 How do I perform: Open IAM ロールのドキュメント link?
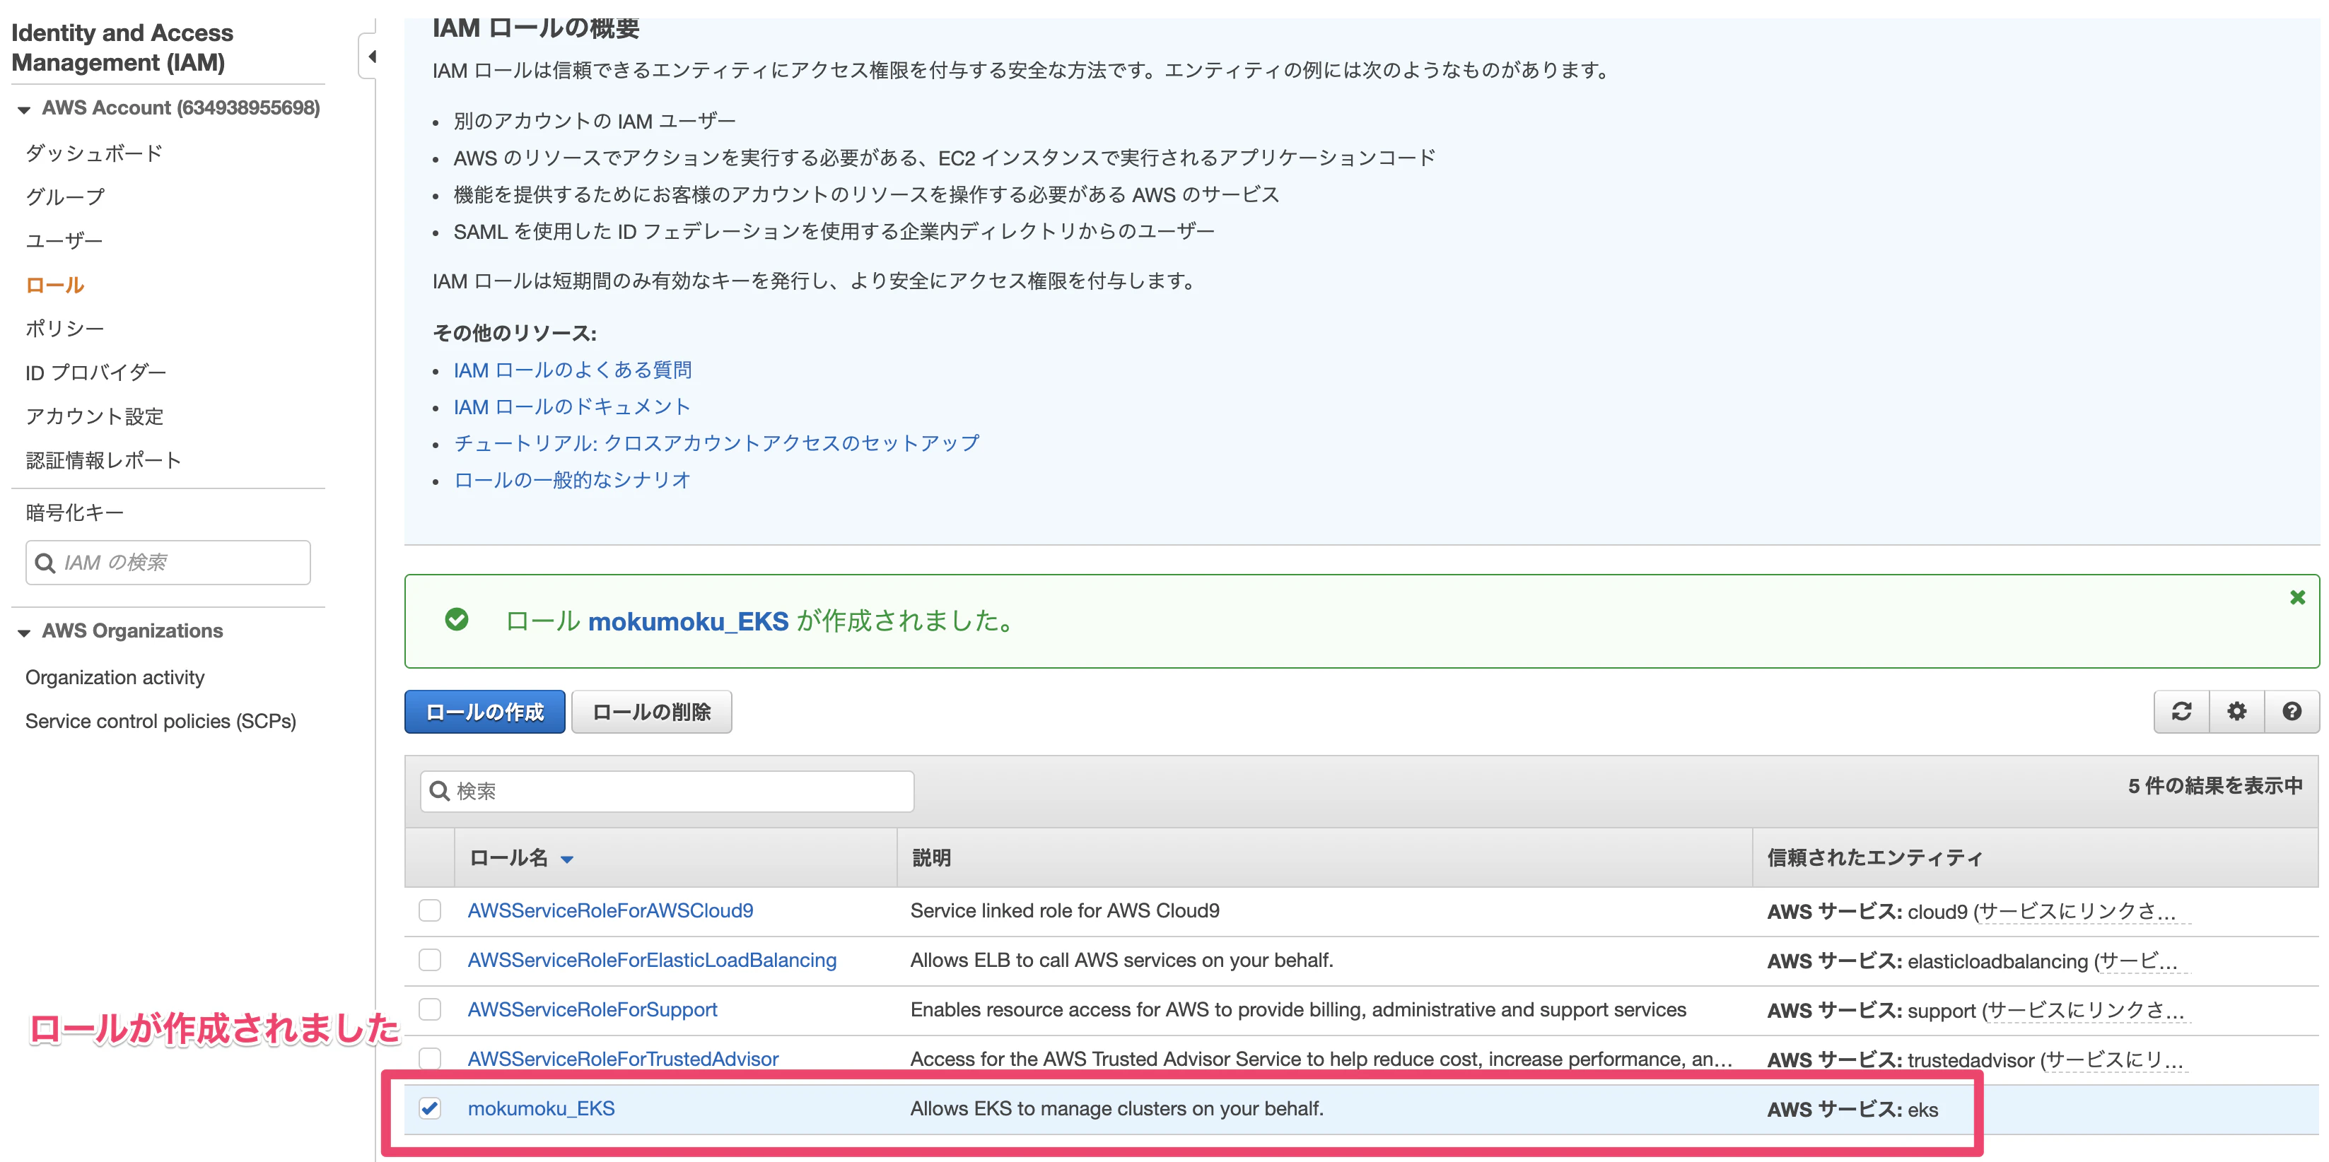(571, 406)
